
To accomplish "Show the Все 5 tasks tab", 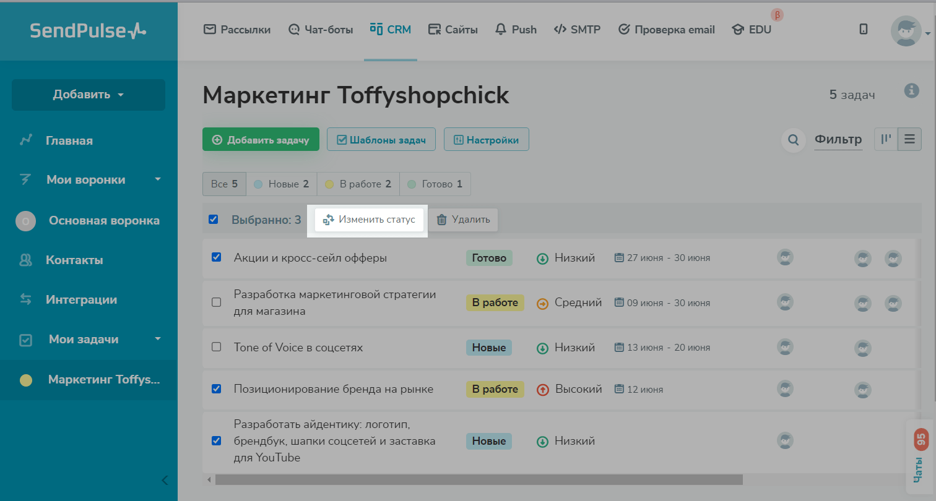I will [x=224, y=184].
